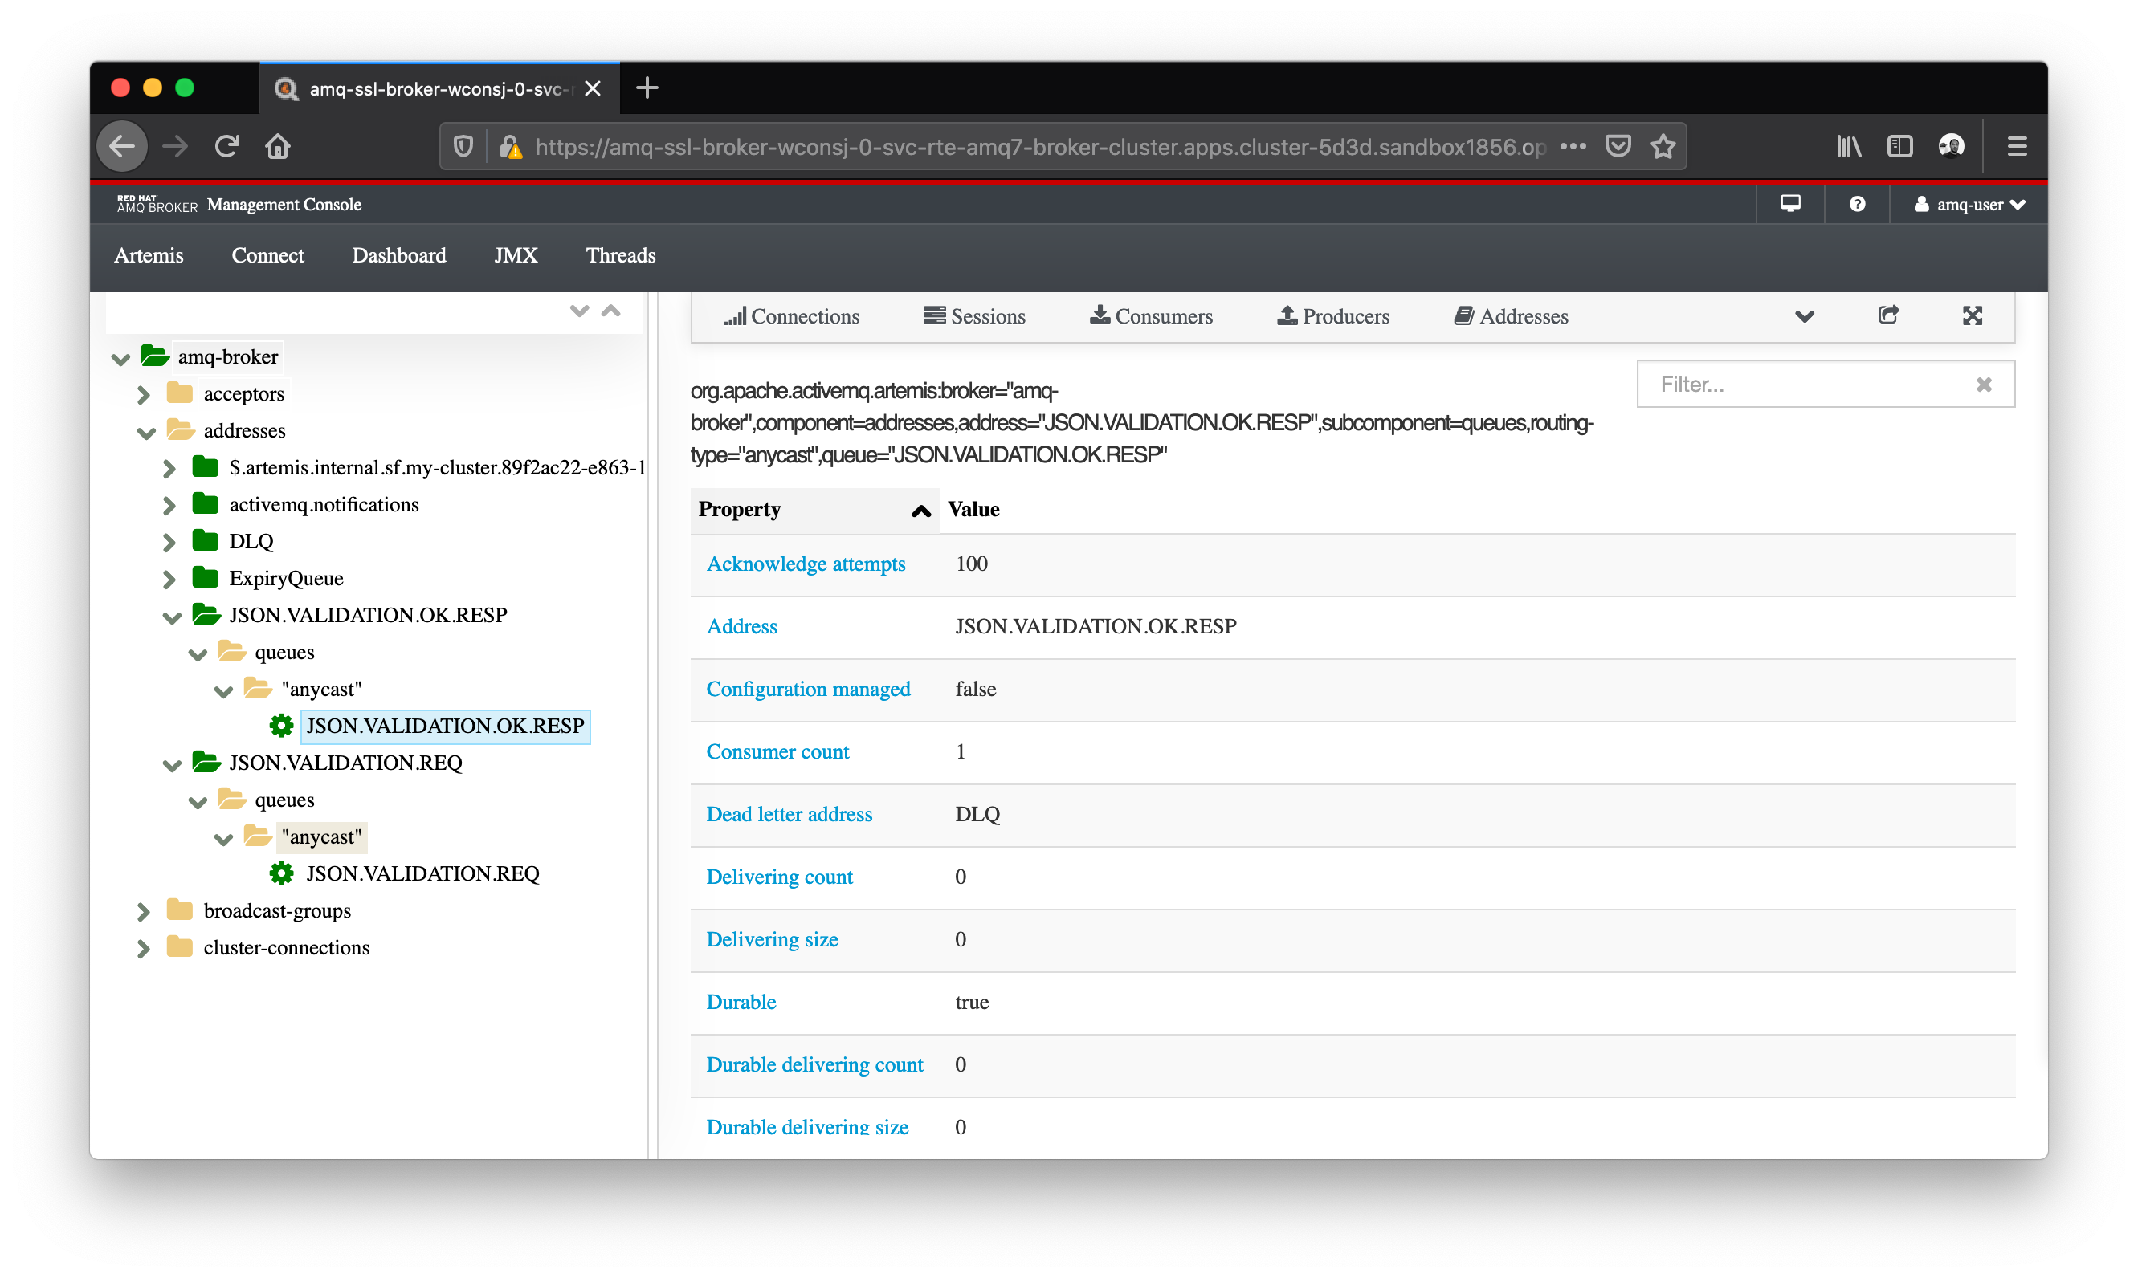Open amq-user account dropdown
Viewport: 2138px width, 1278px height.
point(1969,205)
